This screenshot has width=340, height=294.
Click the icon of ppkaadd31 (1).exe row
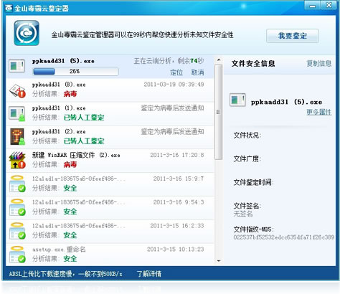(x=16, y=113)
